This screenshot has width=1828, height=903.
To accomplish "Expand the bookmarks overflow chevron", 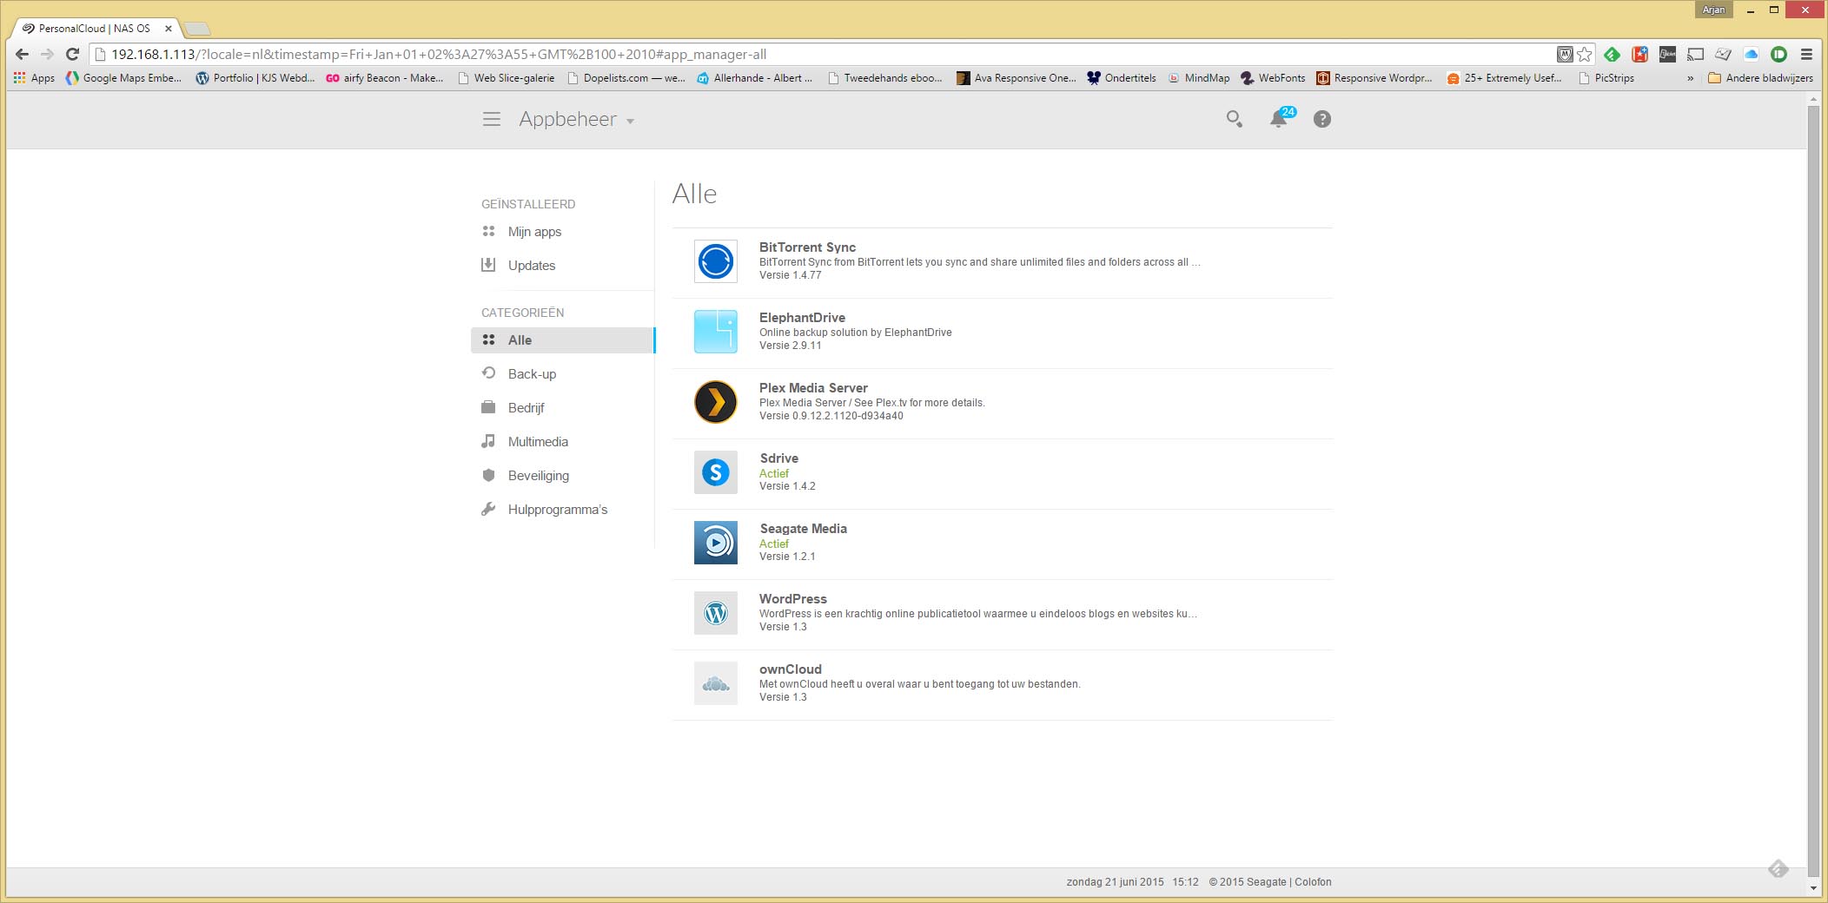I will [1690, 78].
